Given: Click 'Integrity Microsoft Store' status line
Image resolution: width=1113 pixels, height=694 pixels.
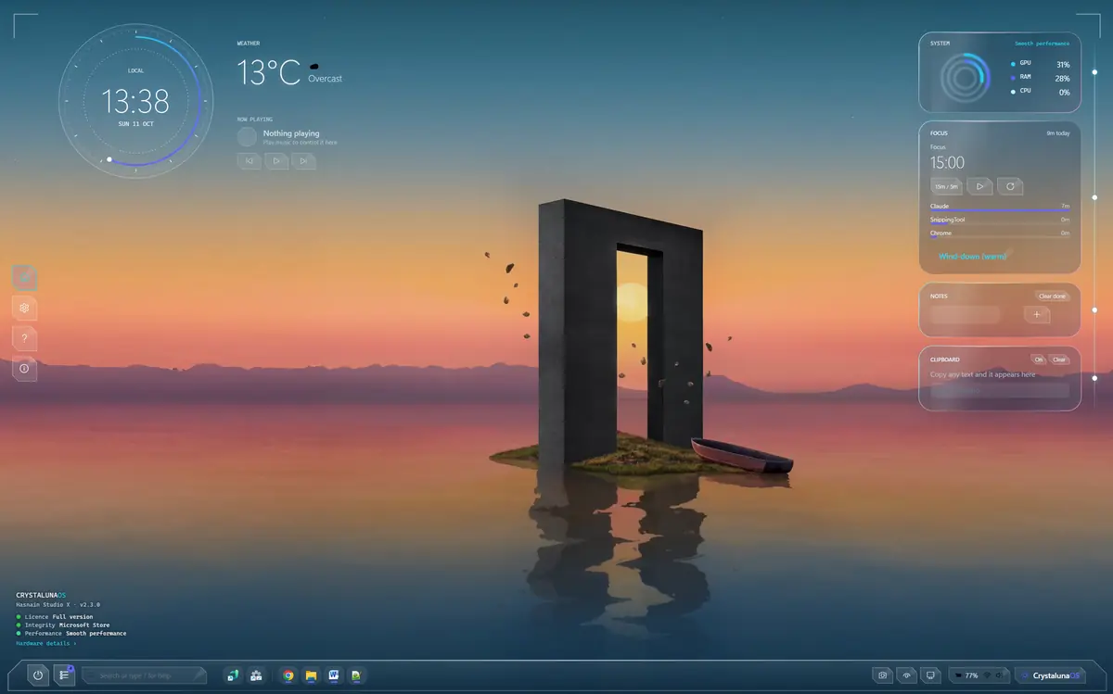Looking at the screenshot, I should pyautogui.click(x=64, y=625).
